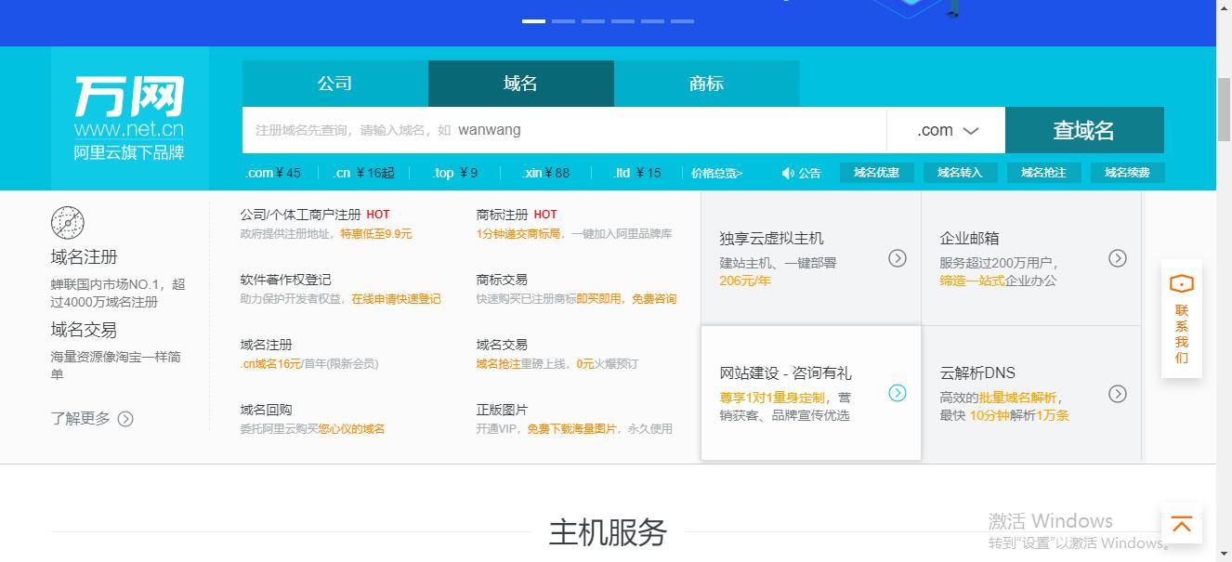Click the circled arrow beside 企业邮箱

[x=1118, y=258]
